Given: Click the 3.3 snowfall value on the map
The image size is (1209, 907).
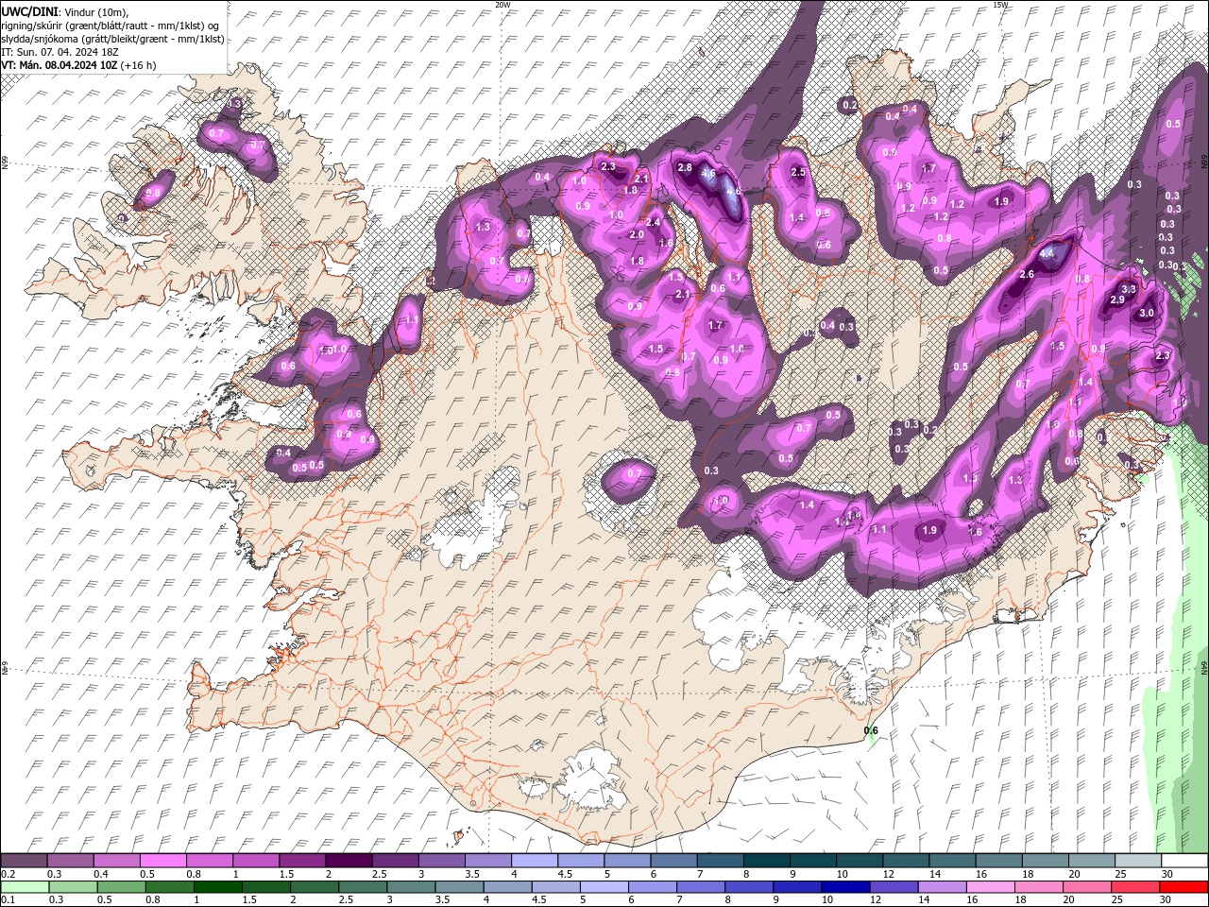Looking at the screenshot, I should click(1128, 289).
